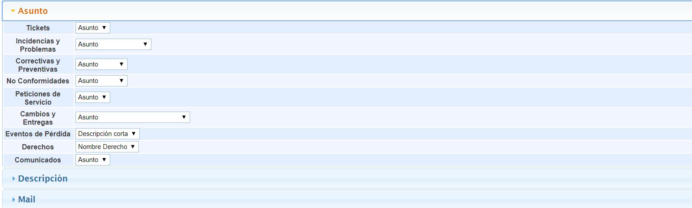
Task: Open the Cambios y Entregas dropdown
Action: (x=132, y=117)
